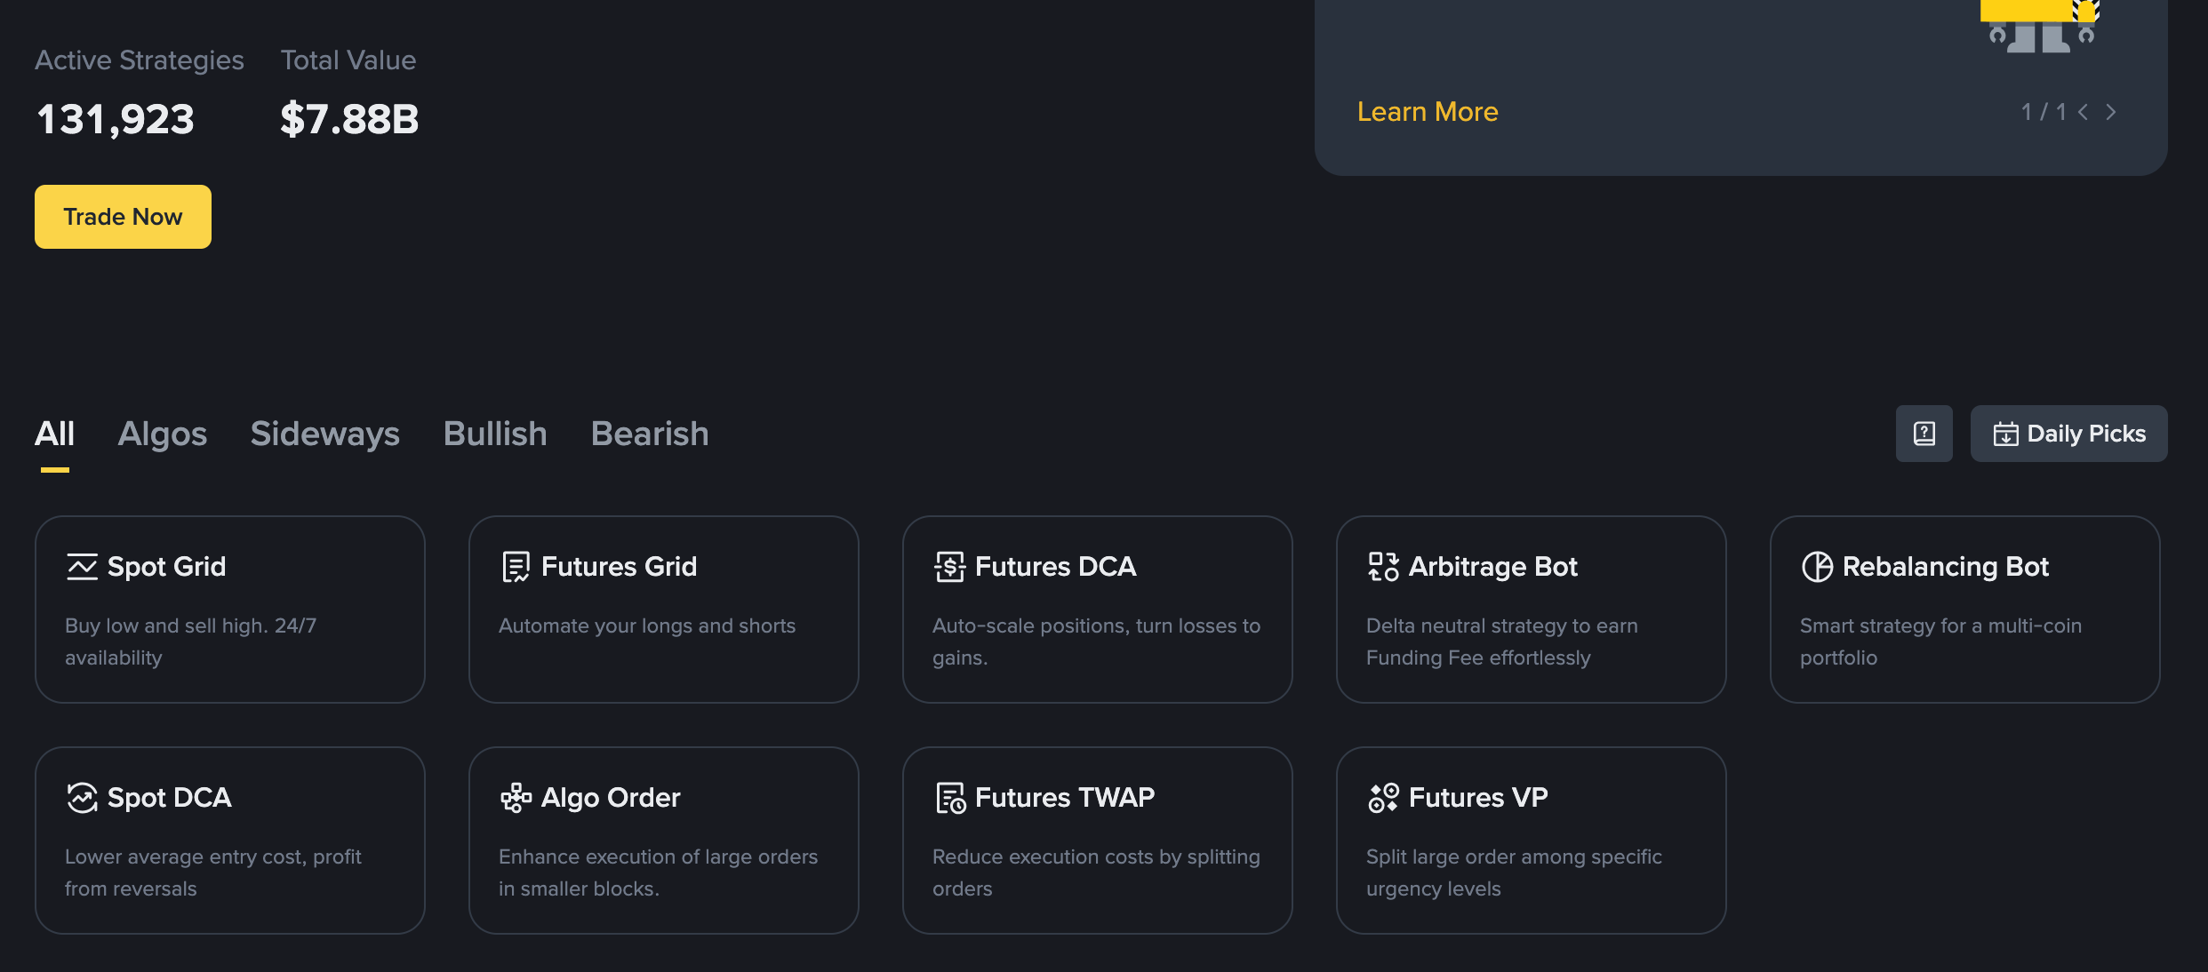
Task: Click the Algo Order icon
Action: (x=516, y=798)
